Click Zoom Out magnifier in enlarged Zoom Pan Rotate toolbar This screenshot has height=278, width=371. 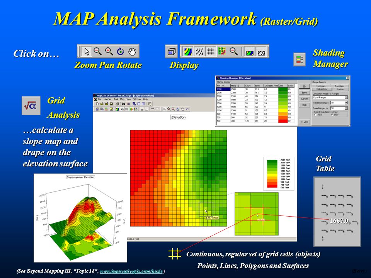97,51
